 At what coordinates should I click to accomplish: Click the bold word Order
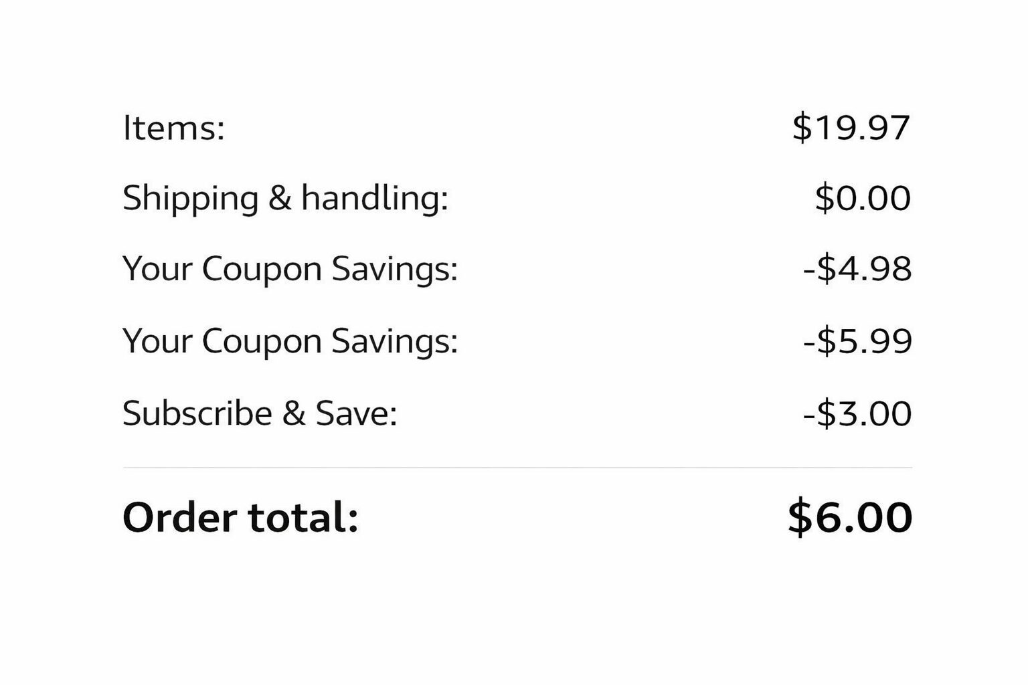[179, 517]
